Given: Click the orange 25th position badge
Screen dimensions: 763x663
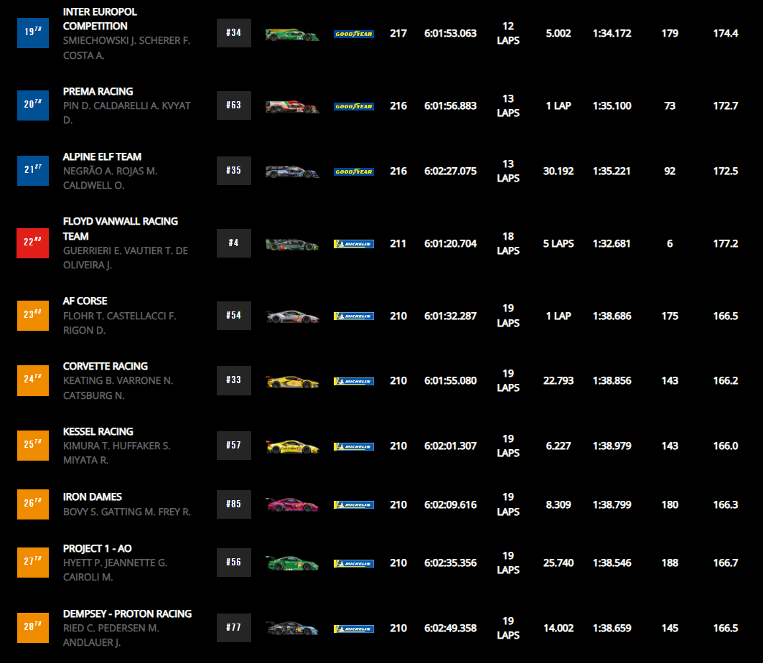Looking at the screenshot, I should [33, 445].
